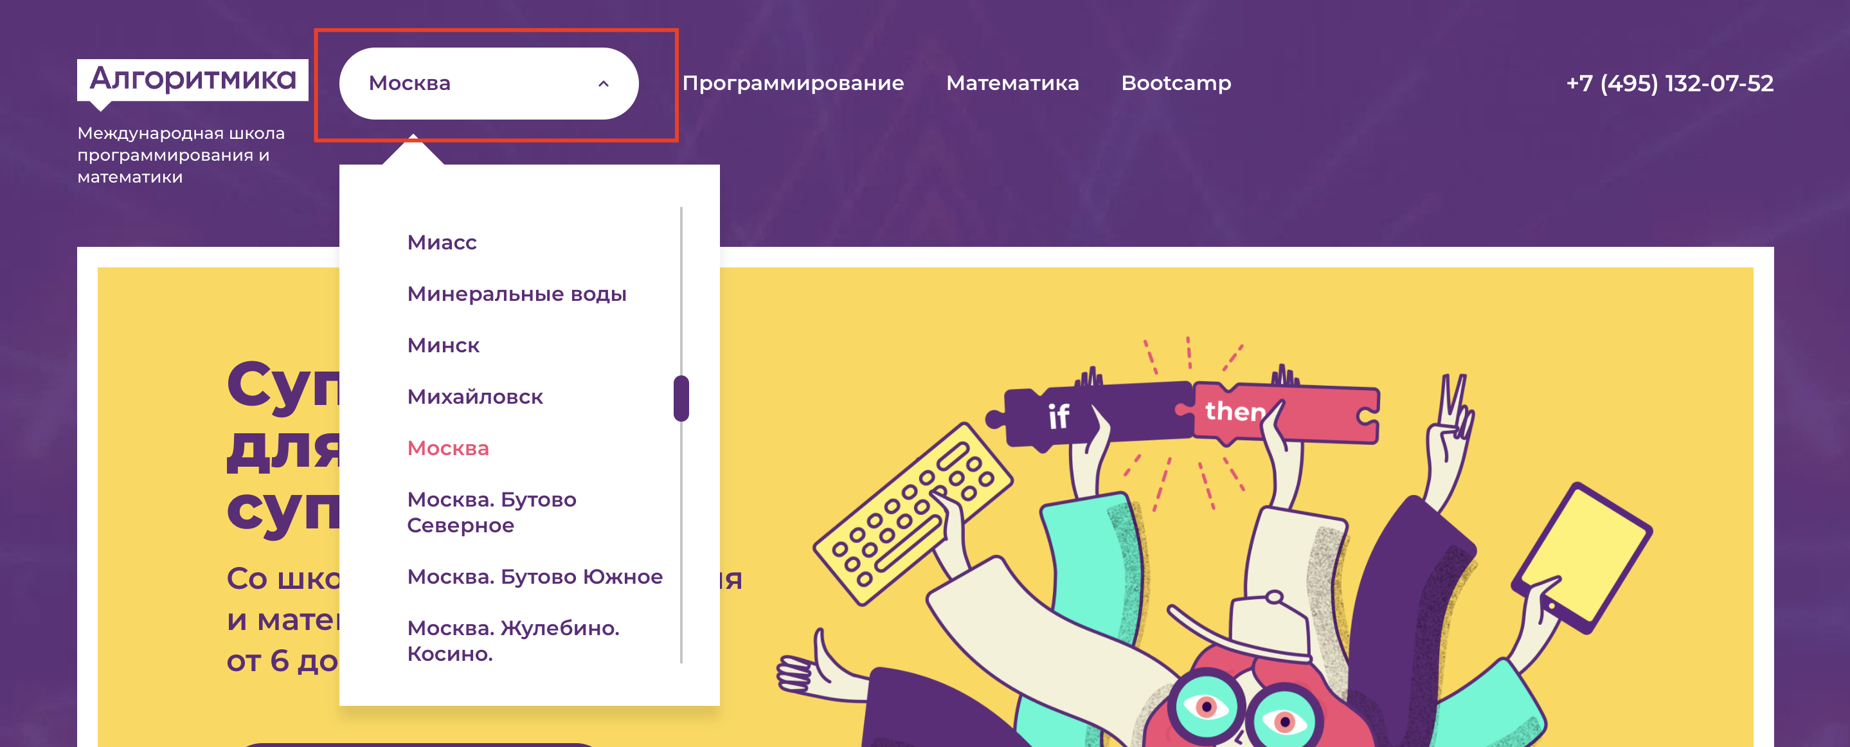Choose Минеральные воды in the list
The height and width of the screenshot is (747, 1850).
(516, 294)
